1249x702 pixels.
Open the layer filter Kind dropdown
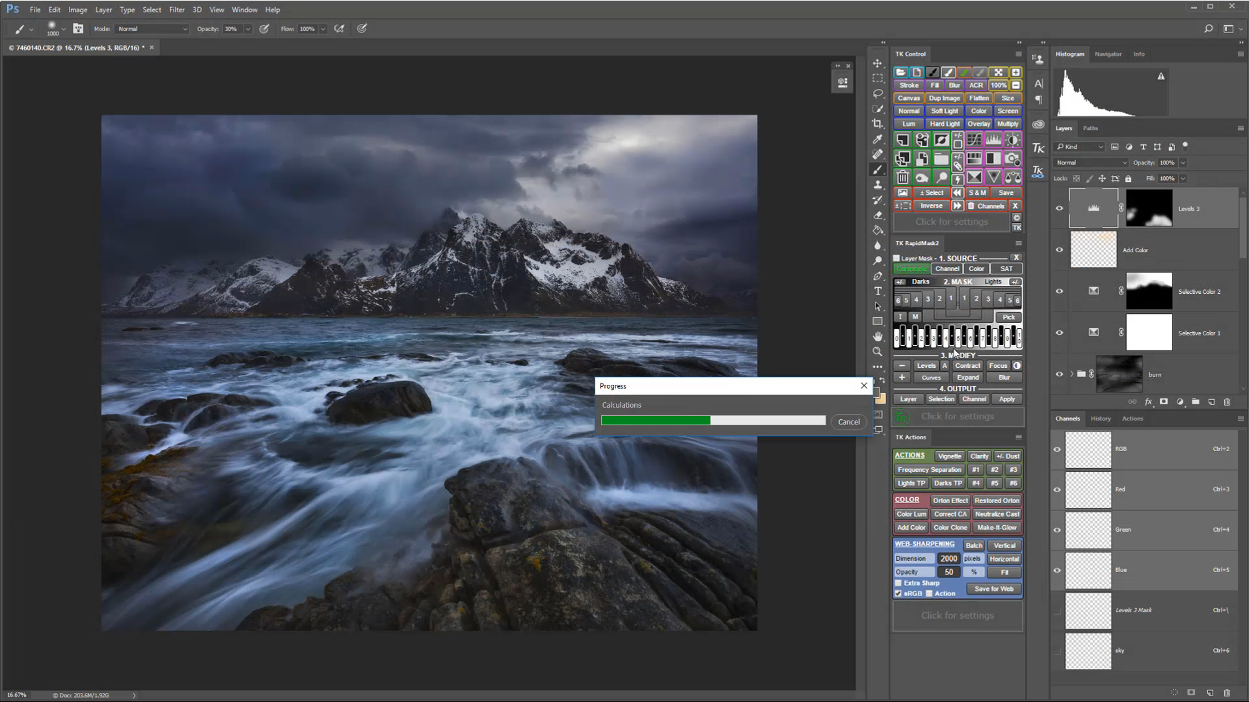click(1081, 147)
